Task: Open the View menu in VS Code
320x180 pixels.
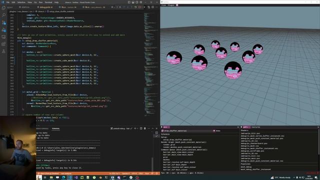Action: 29,2
